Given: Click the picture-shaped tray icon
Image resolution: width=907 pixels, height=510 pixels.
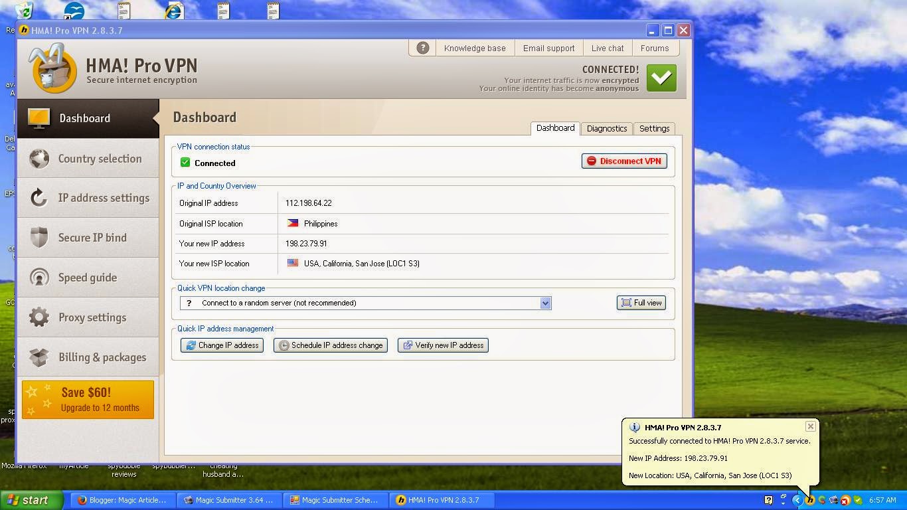Looking at the screenshot, I should (833, 500).
